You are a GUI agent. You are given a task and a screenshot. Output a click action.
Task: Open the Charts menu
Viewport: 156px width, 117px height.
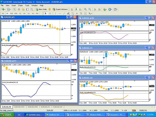point(20,5)
